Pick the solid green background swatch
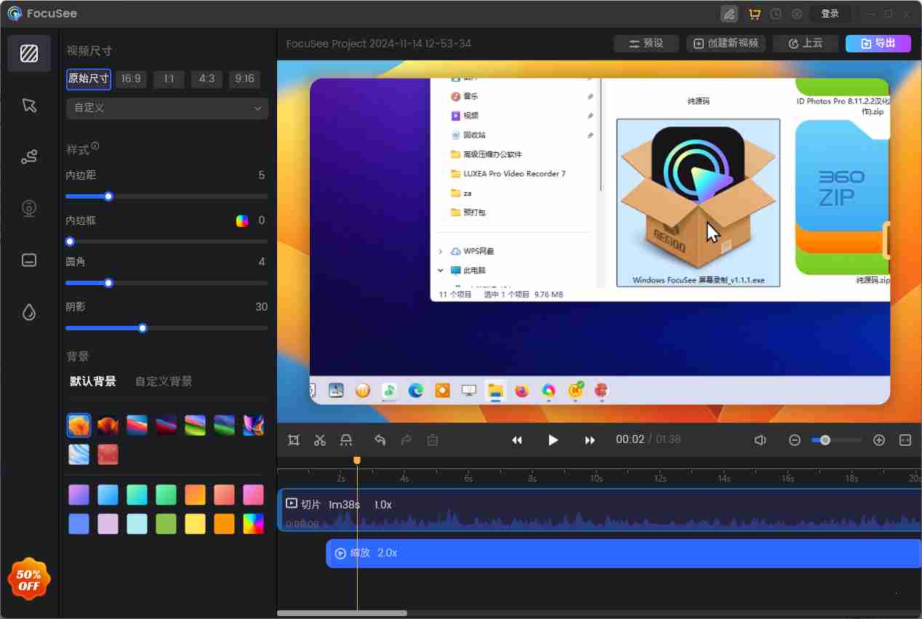Screen dimensions: 922x619 click(x=166, y=524)
